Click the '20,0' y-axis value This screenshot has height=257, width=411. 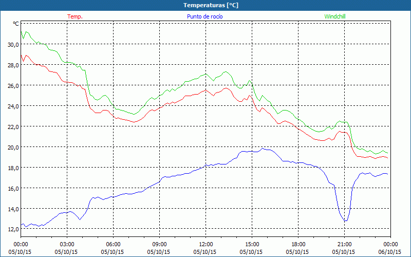click(13, 148)
